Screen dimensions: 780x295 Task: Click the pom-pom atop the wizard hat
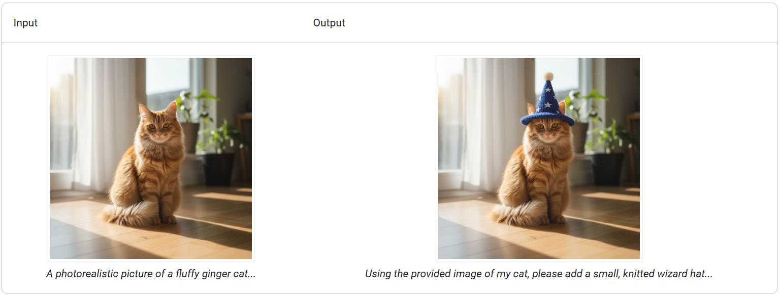pyautogui.click(x=548, y=76)
